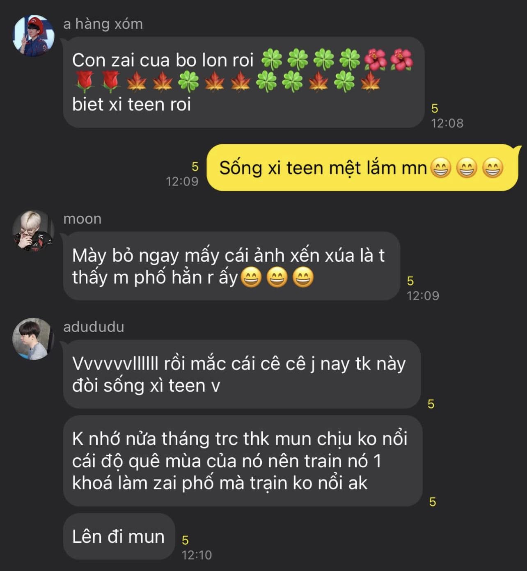
Task: Select the yellow 'Sống xi teen mệt lắm mn' bubble
Action: (362, 167)
